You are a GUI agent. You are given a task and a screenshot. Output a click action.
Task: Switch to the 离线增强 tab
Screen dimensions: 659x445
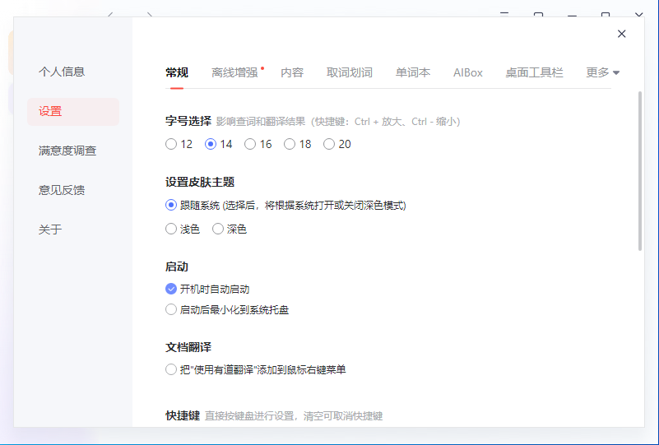point(234,72)
